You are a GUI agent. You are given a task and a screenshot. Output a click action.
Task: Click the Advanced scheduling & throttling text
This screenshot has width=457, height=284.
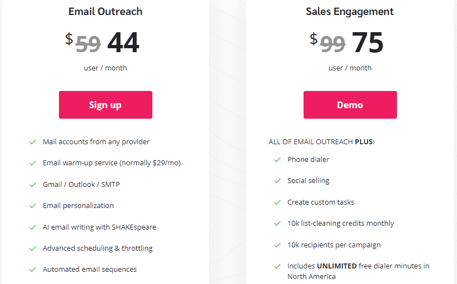(98, 248)
